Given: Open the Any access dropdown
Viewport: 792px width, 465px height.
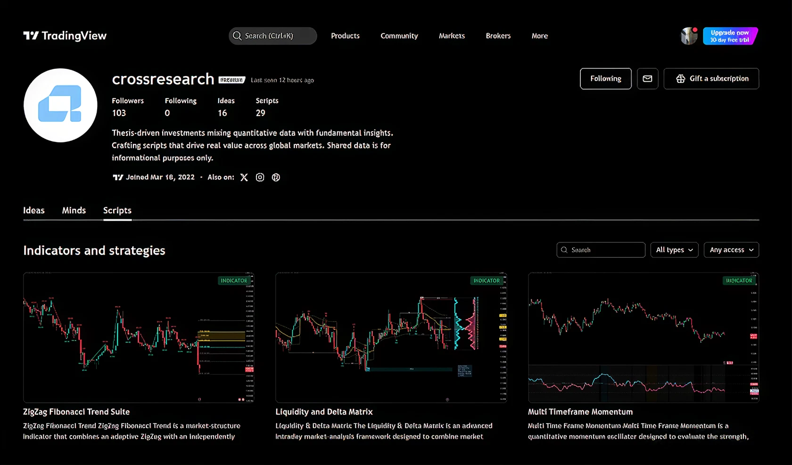Looking at the screenshot, I should (x=731, y=250).
